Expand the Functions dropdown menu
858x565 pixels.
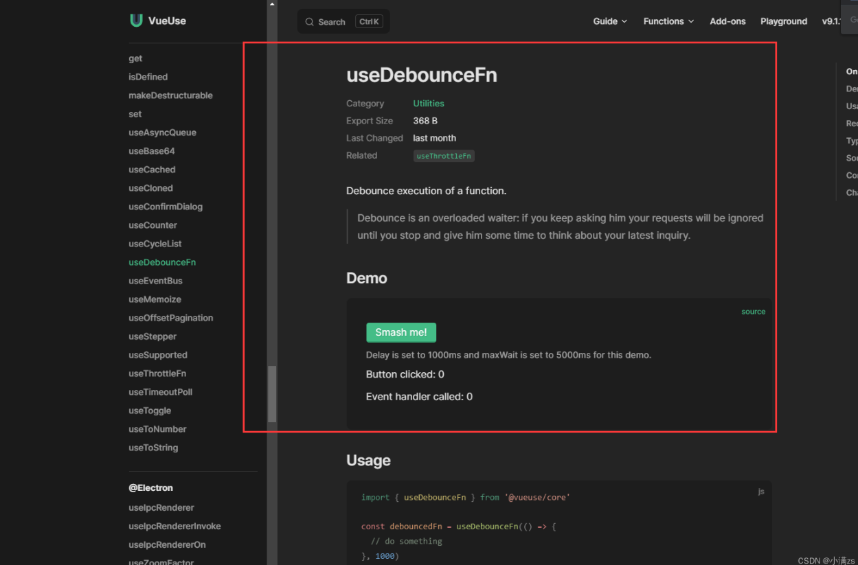click(x=668, y=21)
